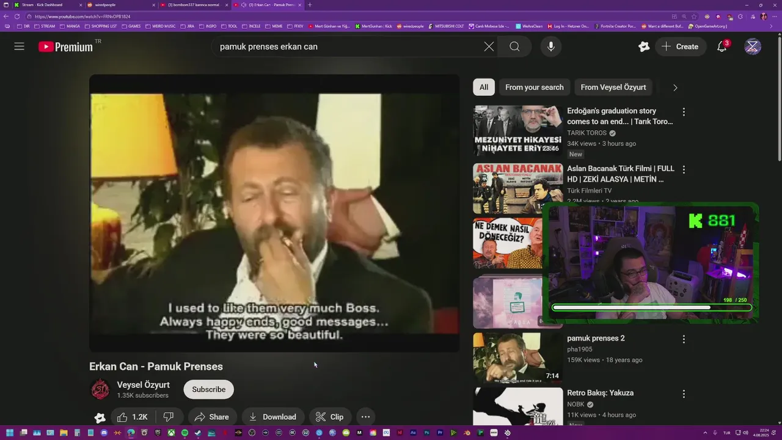782x440 pixels.
Task: Open Discord from the taskbar
Action: tap(104, 433)
